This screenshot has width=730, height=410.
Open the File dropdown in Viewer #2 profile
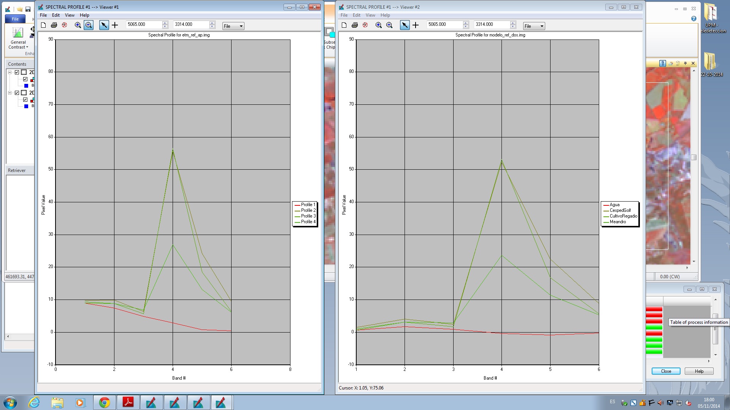534,26
